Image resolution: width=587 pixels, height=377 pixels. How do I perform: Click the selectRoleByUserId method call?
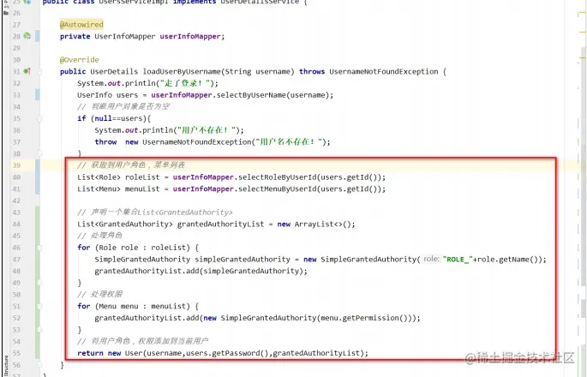[x=278, y=177]
